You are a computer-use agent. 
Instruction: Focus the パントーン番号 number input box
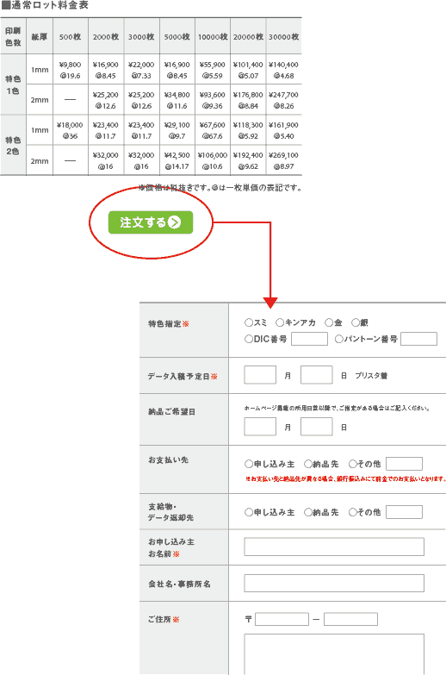419,339
